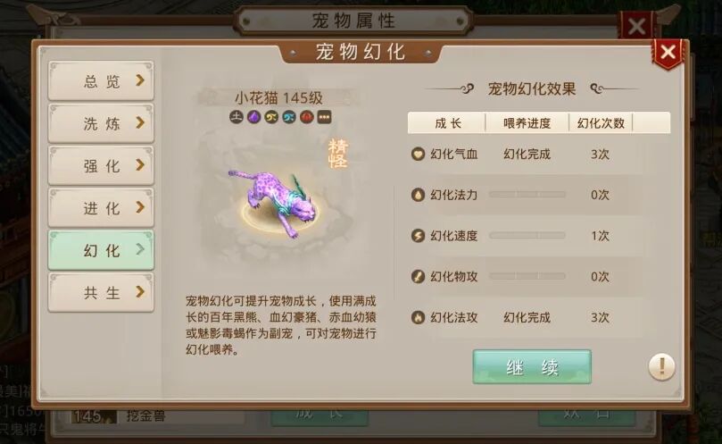Screen dimensions: 722x444
Task: Open the exclamation mark info button
Action: click(661, 367)
